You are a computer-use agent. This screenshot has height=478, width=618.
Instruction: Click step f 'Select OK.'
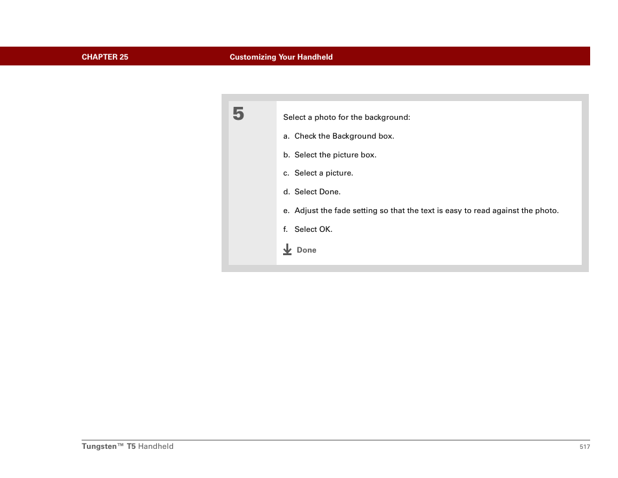(308, 229)
